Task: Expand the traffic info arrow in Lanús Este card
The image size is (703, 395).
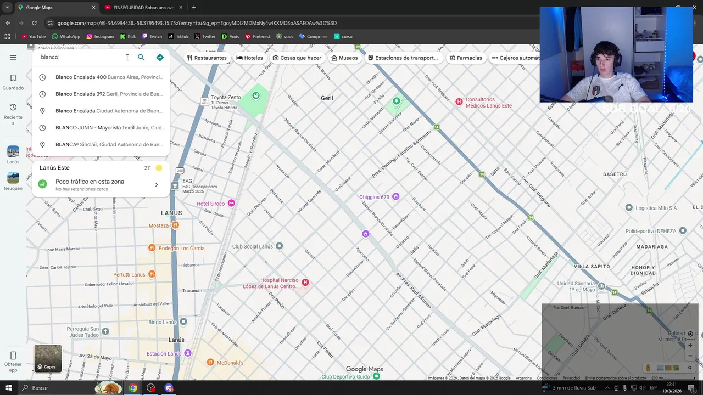Action: 156,185
